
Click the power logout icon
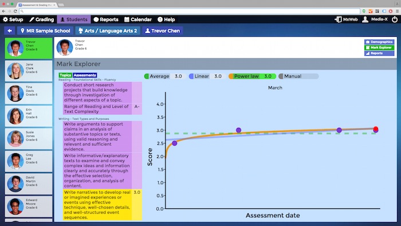pos(395,20)
